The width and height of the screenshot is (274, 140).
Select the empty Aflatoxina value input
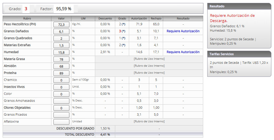(x=61, y=122)
